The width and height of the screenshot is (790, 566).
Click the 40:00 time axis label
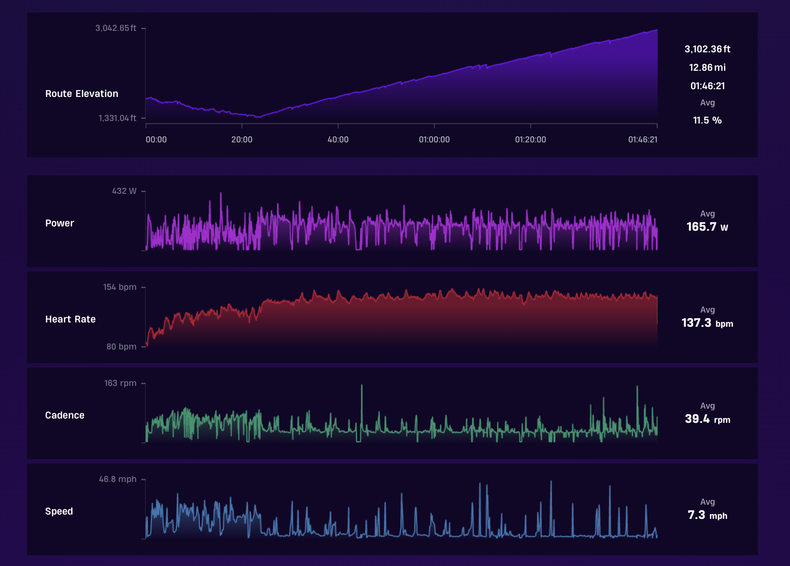(x=338, y=139)
